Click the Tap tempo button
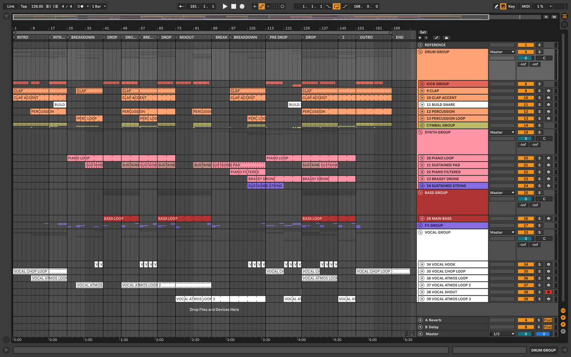 [x=24, y=7]
